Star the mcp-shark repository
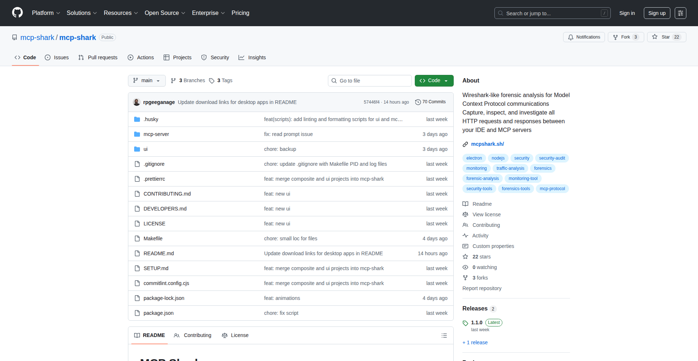This screenshot has width=698, height=361. click(x=666, y=37)
